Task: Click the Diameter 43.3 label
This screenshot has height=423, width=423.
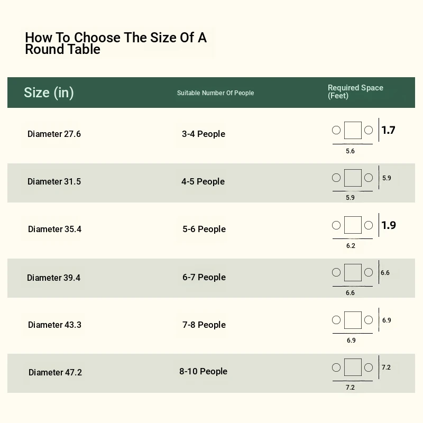Action: click(54, 325)
